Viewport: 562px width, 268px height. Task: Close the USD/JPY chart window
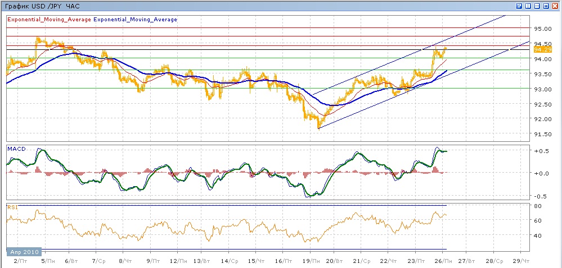coord(555,6)
